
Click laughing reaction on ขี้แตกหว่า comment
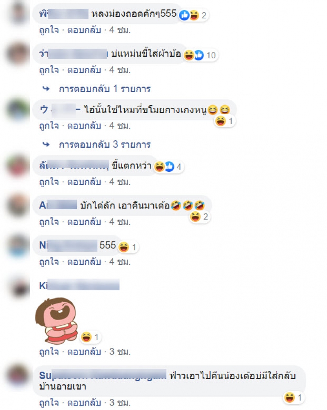pos(159,166)
